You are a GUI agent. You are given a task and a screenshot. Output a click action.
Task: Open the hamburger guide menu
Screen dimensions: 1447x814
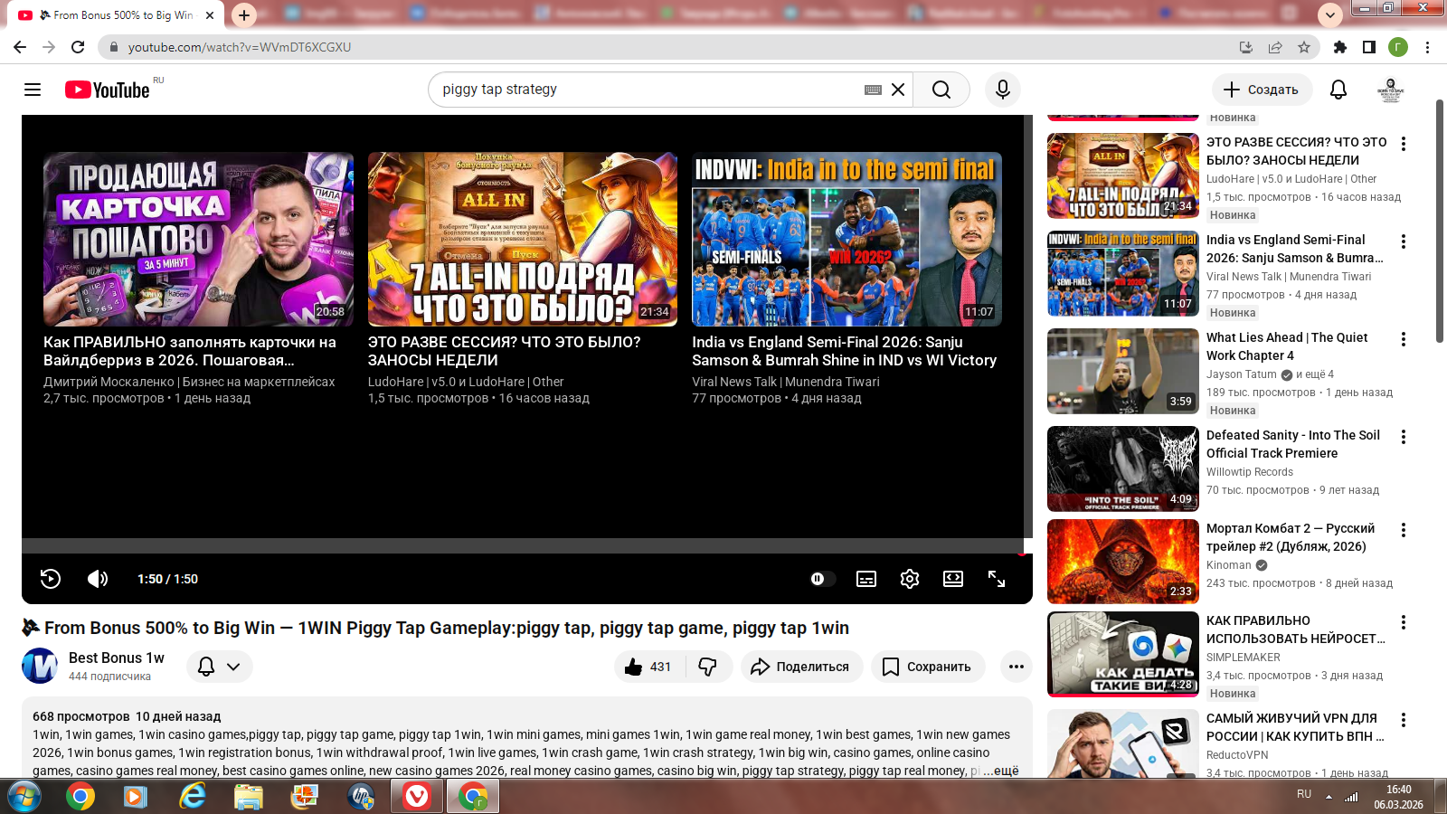coord(33,90)
